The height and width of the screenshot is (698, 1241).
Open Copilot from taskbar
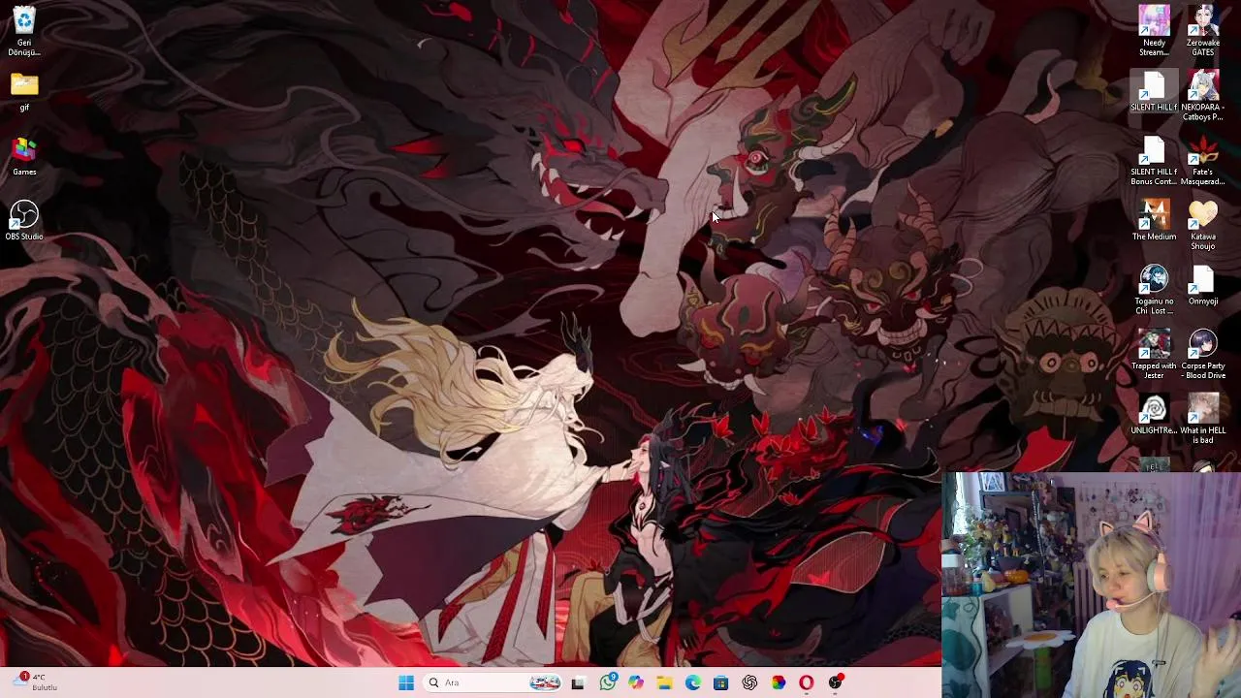click(636, 682)
